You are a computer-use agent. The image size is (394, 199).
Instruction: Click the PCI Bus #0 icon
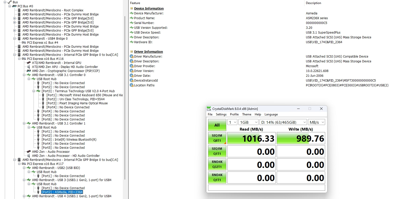pyautogui.click(x=14, y=6)
